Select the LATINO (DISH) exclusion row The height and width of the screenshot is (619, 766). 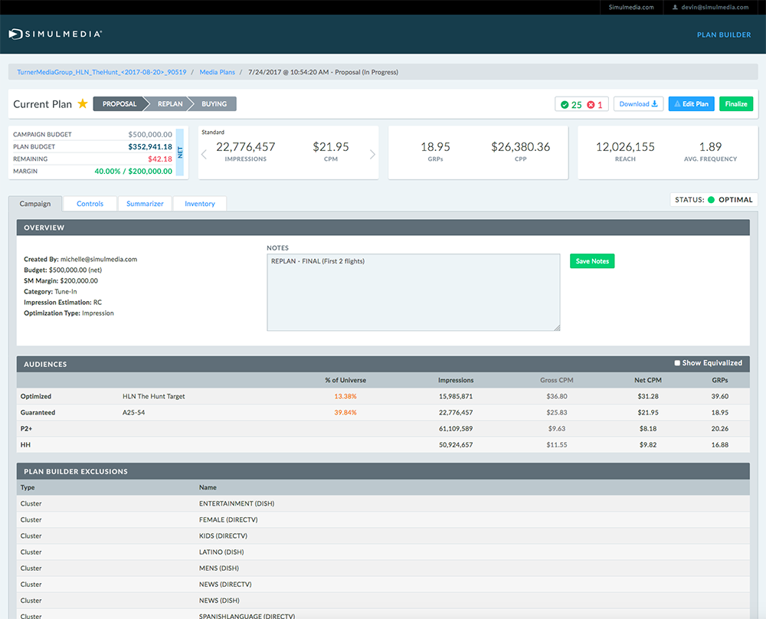point(383,552)
